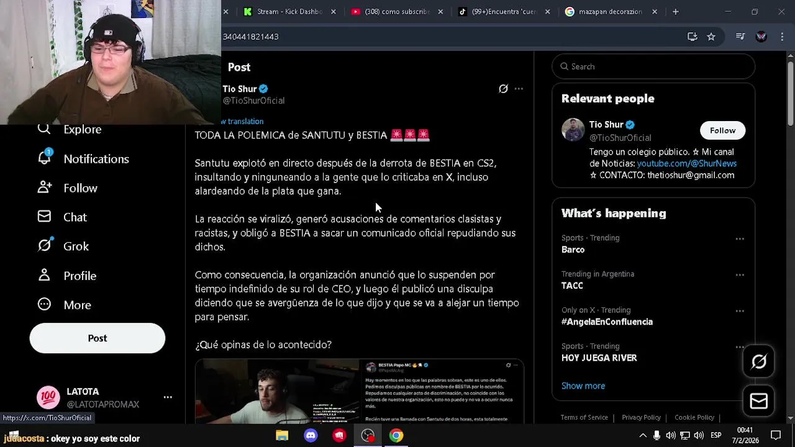Viewport: 795px width, 447px height.
Task: Open options for Barco trend
Action: pyautogui.click(x=740, y=239)
